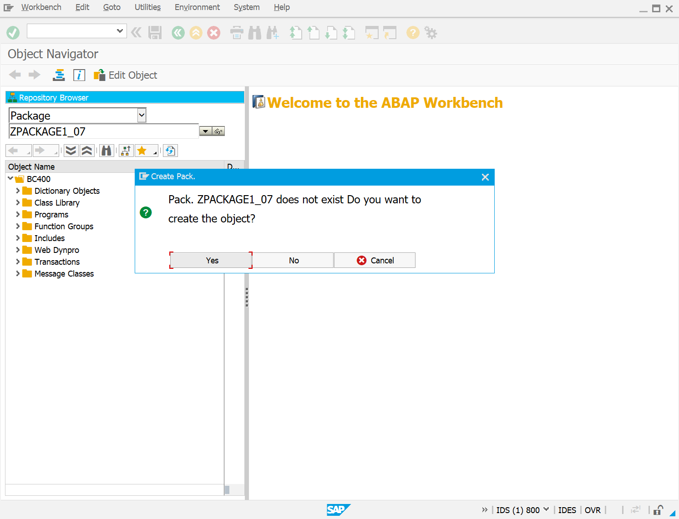Expand the Includes folder
Viewport: 679px width, 519px height.
(18, 238)
